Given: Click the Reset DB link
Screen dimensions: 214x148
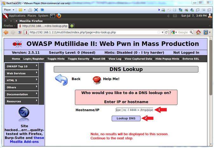Looking at the screenshot, I should click(99, 59).
